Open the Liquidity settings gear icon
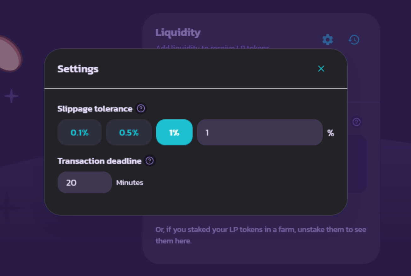 327,40
